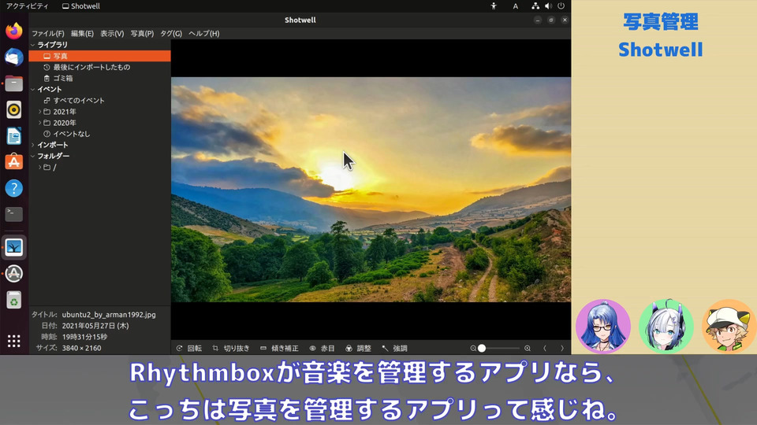This screenshot has width=757, height=425.
Task: Select the crop (切り抜き) tool
Action: point(231,348)
